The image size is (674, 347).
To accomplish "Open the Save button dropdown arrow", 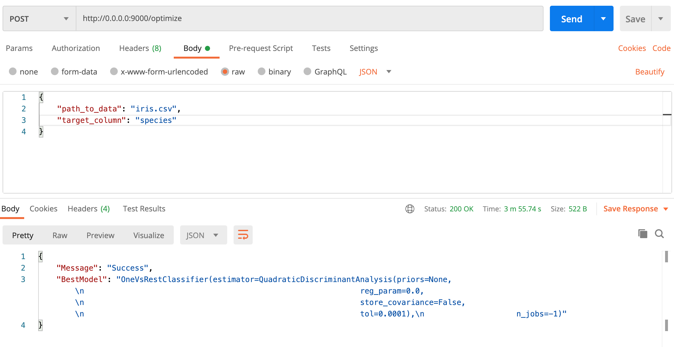I will [661, 19].
